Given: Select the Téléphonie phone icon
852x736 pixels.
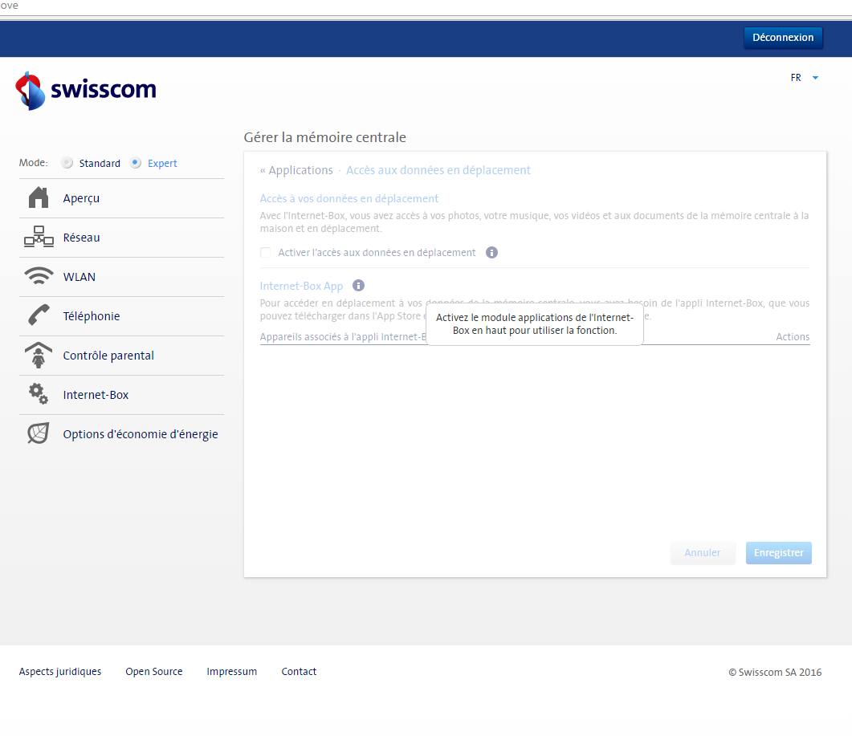Looking at the screenshot, I should [38, 315].
